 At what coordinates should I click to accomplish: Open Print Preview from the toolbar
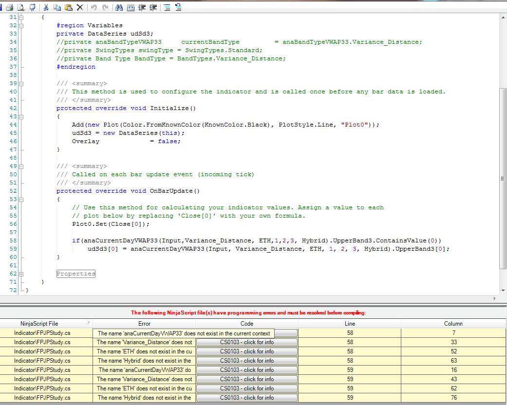[21, 7]
